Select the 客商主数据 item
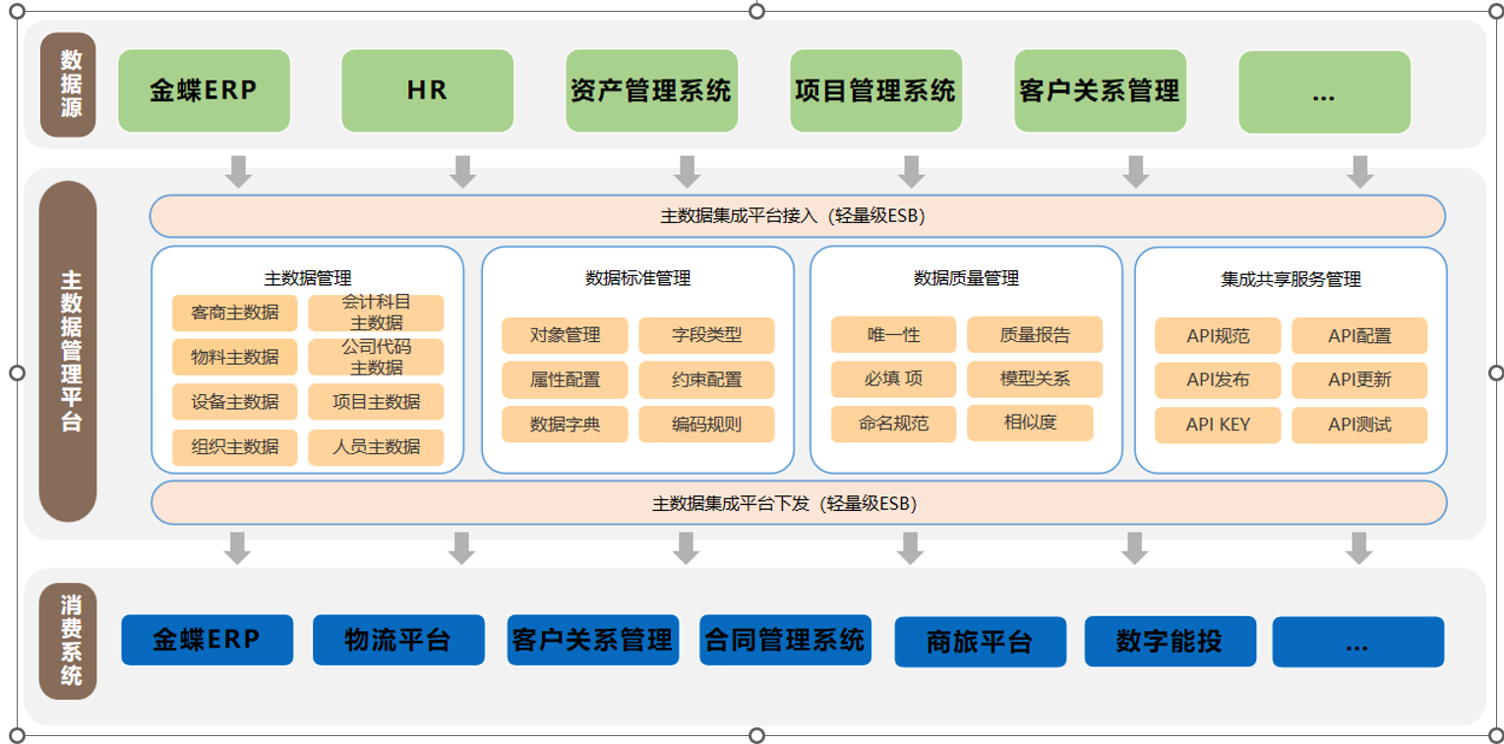1504x744 pixels. tap(234, 314)
